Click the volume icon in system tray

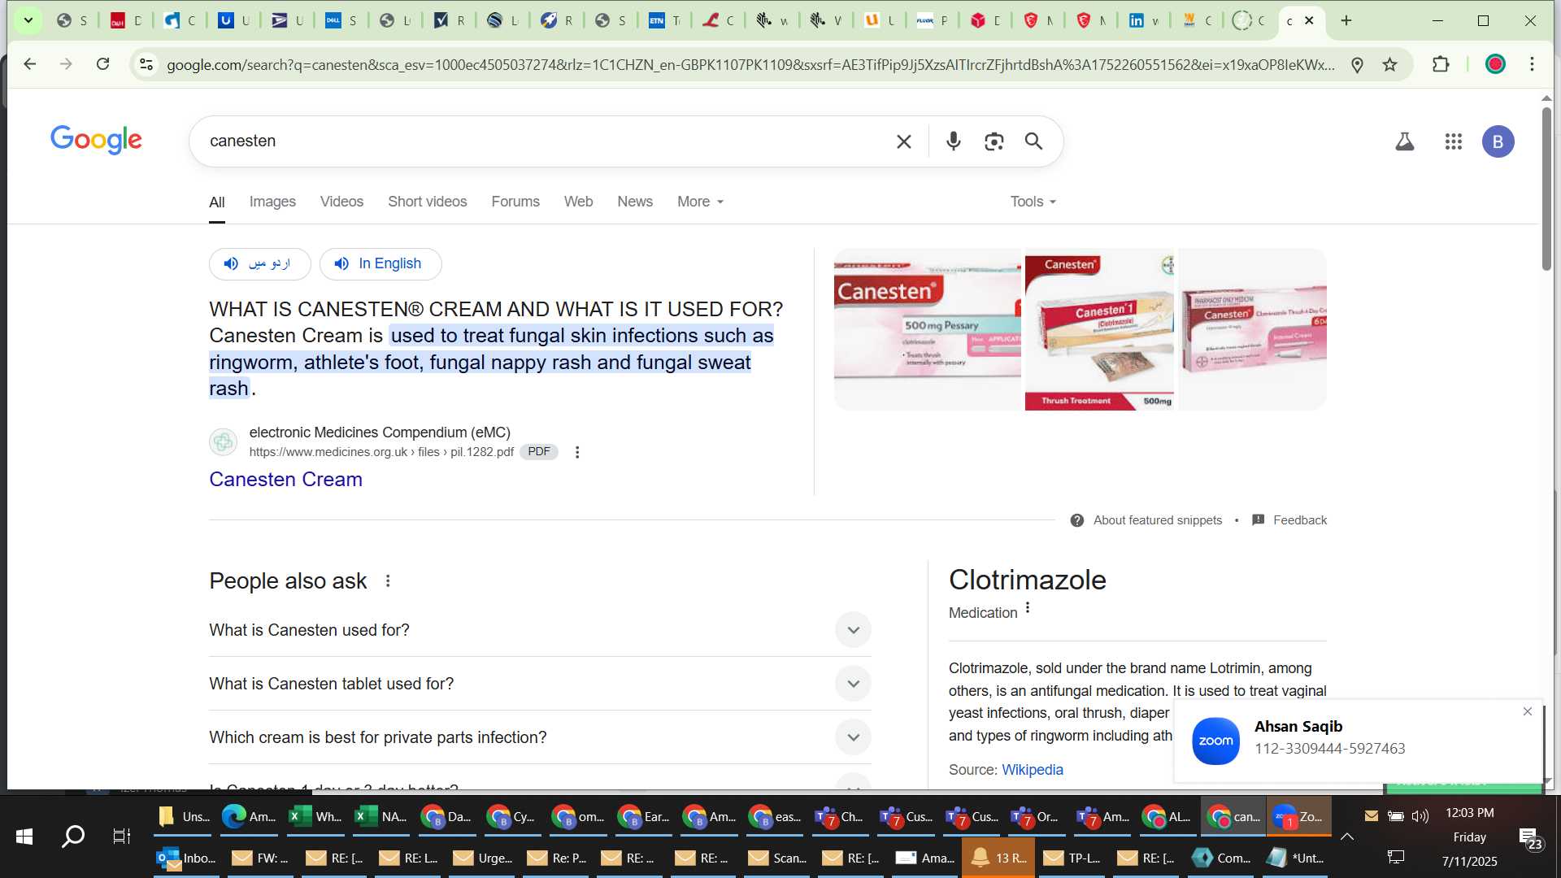(1420, 815)
